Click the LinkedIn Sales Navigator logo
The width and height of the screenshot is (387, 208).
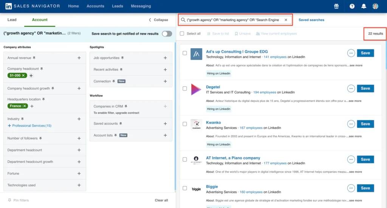(x=33, y=6)
